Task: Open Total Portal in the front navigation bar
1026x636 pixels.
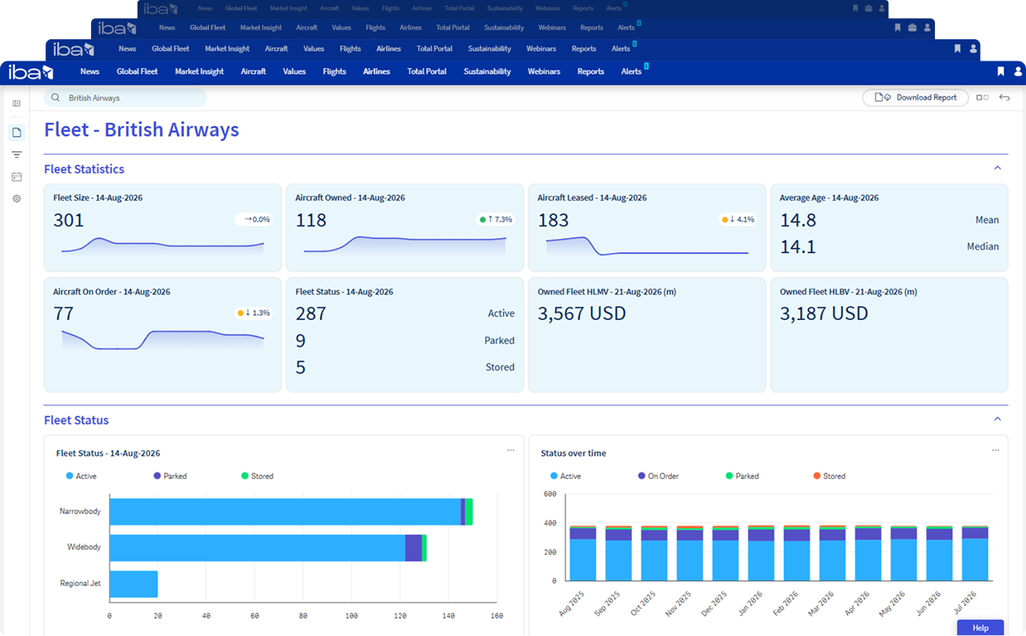Action: coord(427,72)
